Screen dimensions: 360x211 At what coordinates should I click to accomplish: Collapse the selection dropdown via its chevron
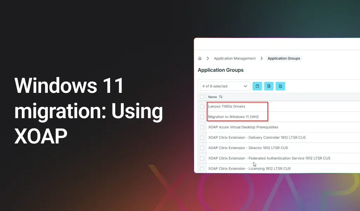pyautogui.click(x=246, y=86)
